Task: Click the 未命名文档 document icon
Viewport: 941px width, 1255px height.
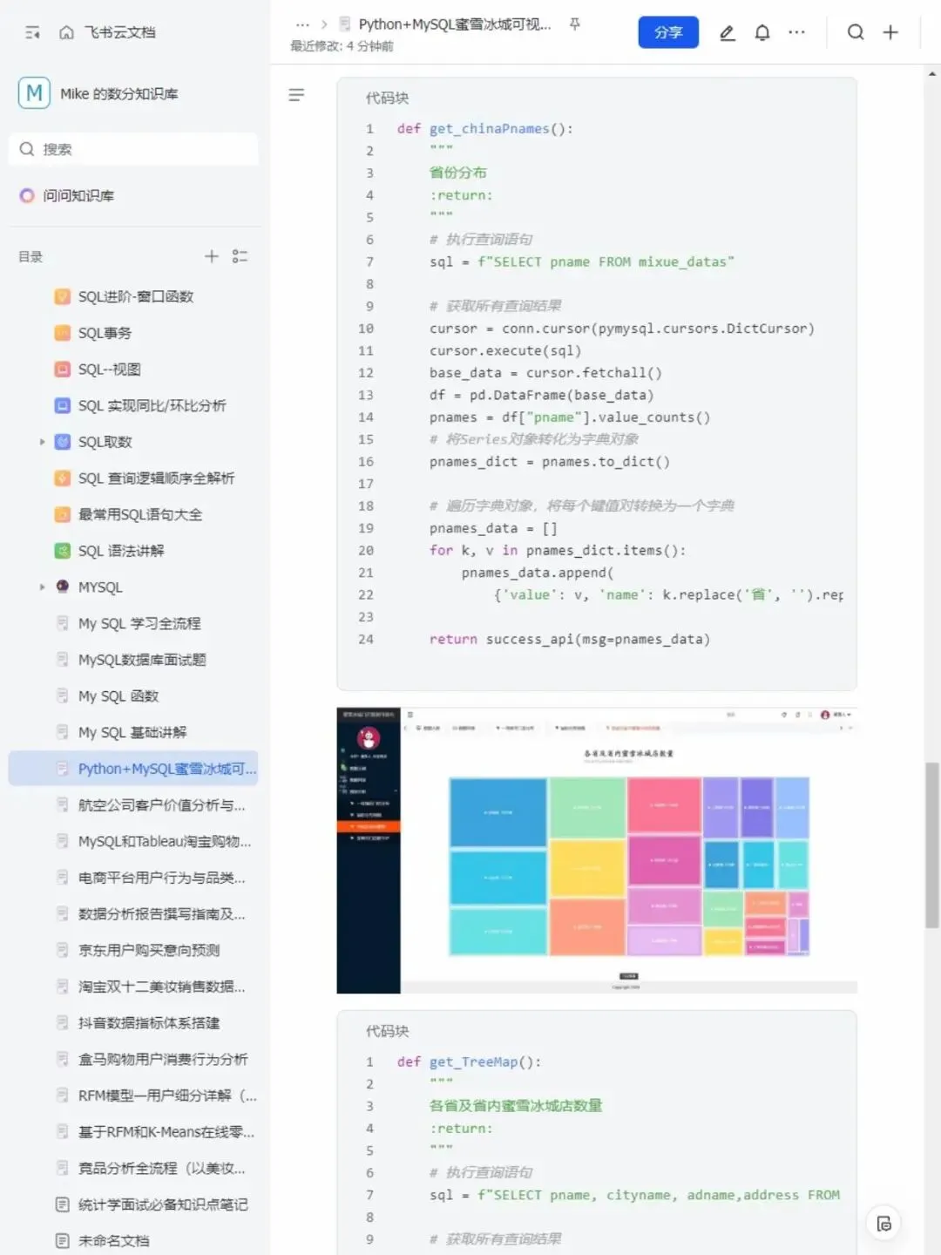Action: tap(63, 1240)
